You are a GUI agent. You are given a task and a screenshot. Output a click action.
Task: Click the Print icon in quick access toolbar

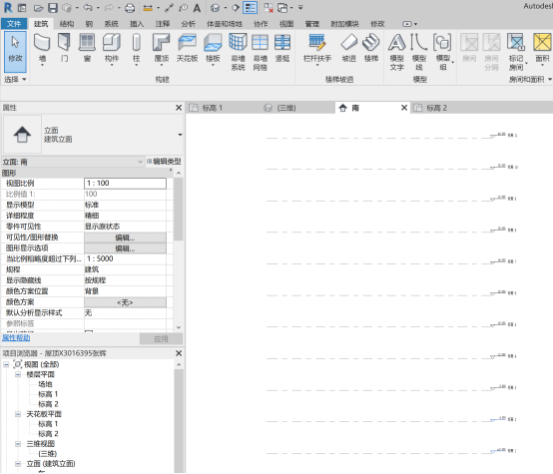coord(130,8)
